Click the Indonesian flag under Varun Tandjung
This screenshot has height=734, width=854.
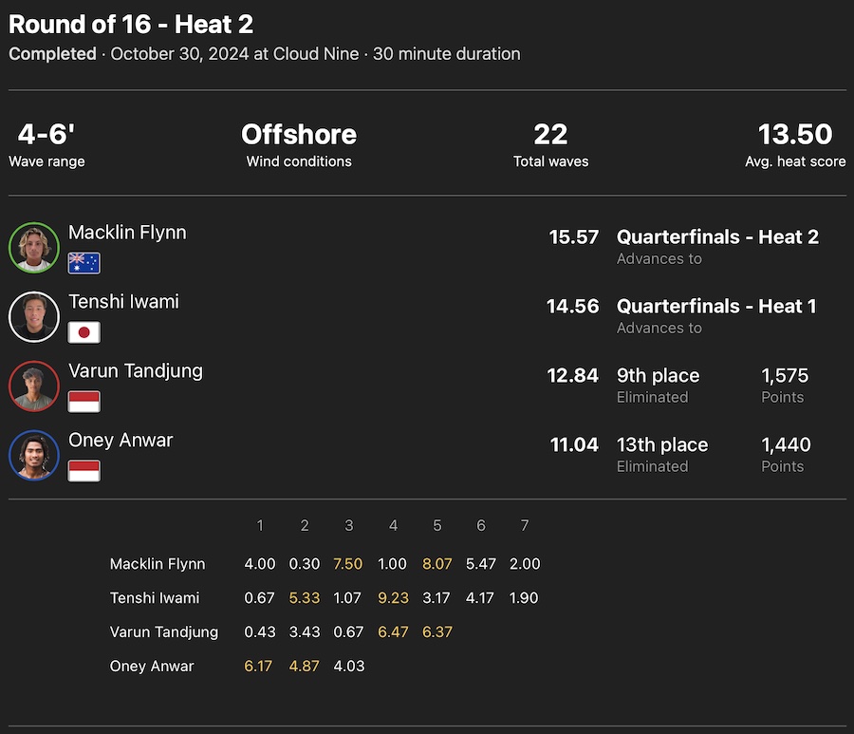click(x=84, y=402)
